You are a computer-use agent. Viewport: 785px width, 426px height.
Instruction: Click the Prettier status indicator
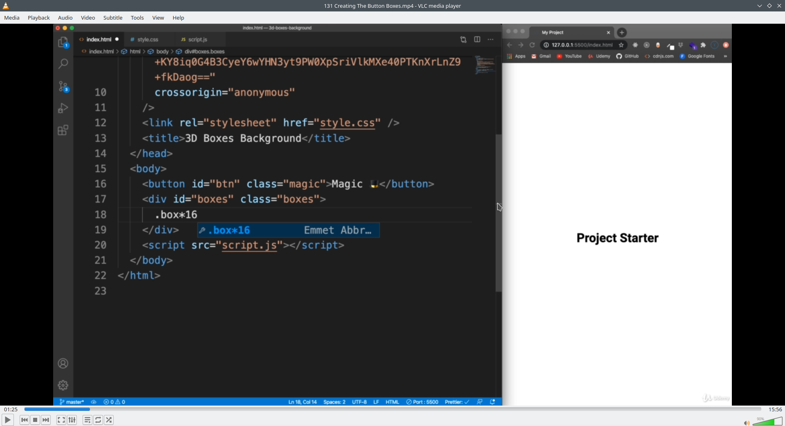(x=457, y=402)
